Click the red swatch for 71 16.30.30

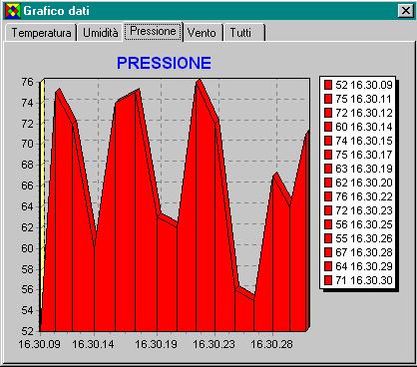click(328, 280)
